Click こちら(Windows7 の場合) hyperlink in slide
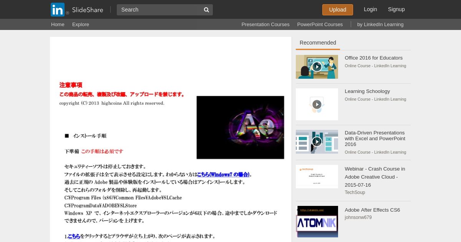 point(223,174)
